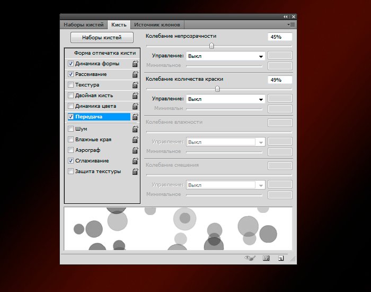
Task: Open preset manager icon at panel bottom
Action: 267,258
